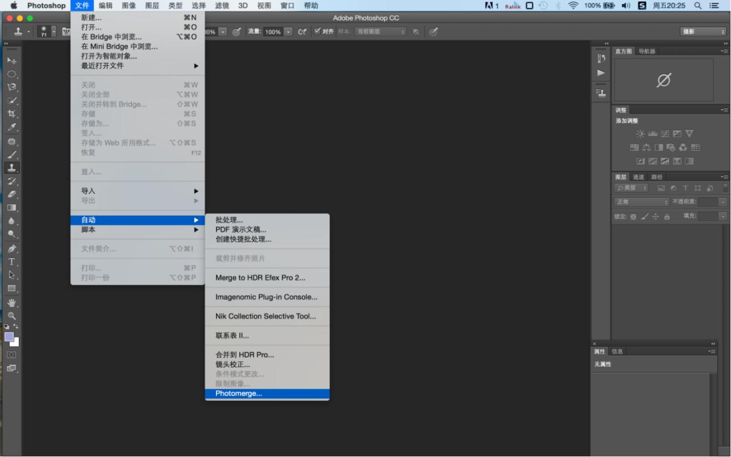731x457 pixels.
Task: Open the 正常 blend mode dropdown
Action: [x=642, y=202]
